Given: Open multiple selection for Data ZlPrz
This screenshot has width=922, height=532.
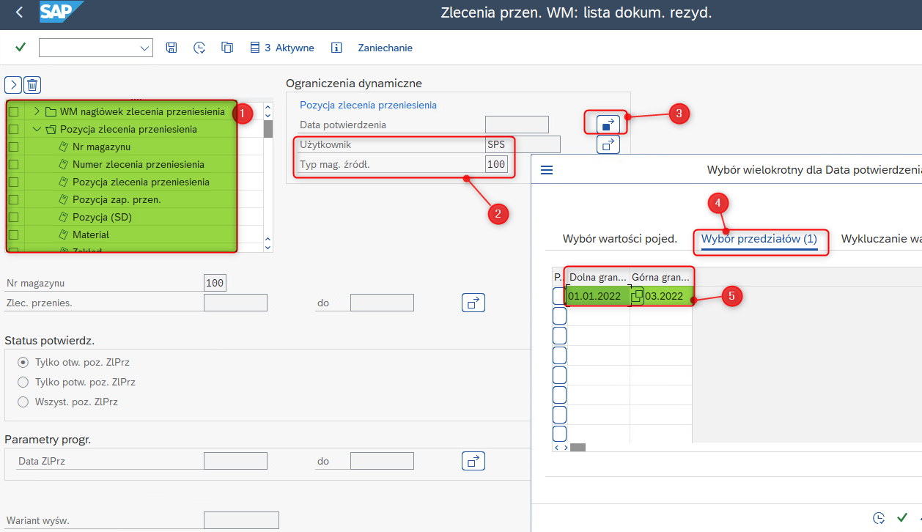Looking at the screenshot, I should point(473,461).
